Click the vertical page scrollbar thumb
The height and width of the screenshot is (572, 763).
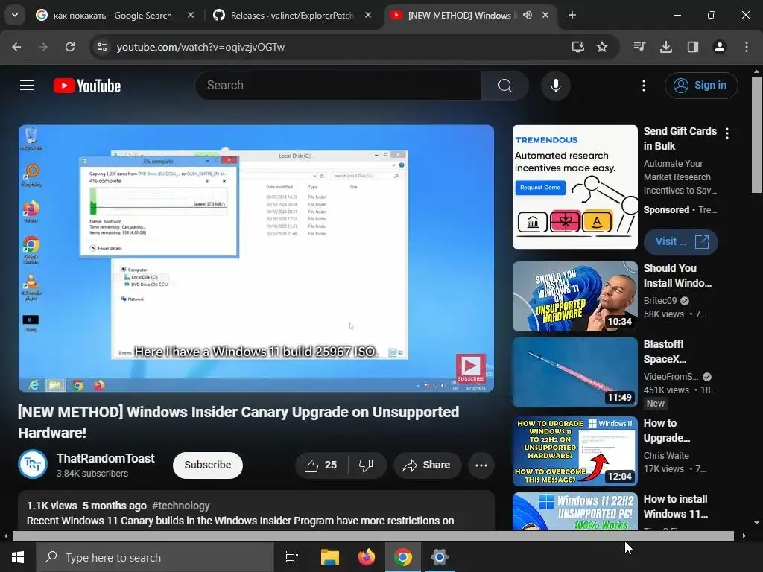(x=756, y=136)
